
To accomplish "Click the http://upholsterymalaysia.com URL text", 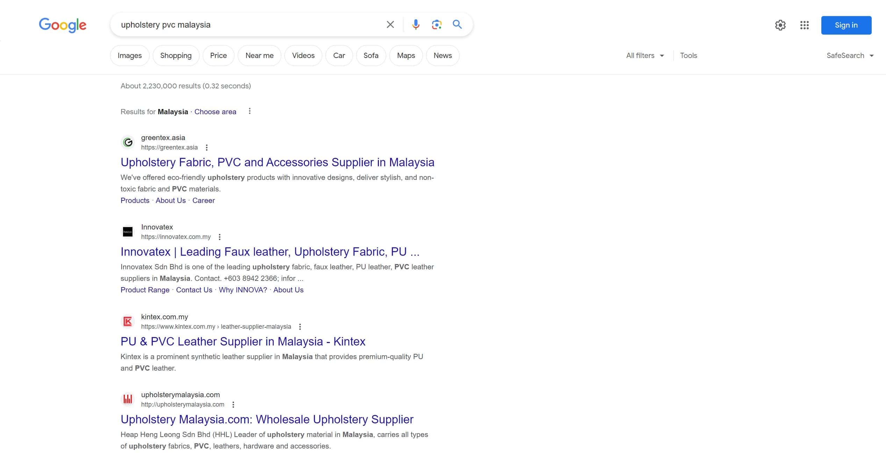I will pyautogui.click(x=183, y=405).
